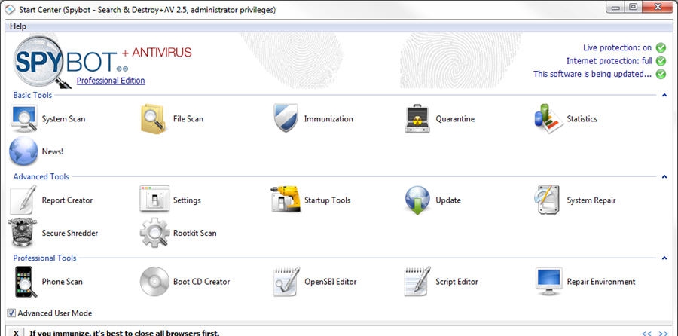Open Quarantine briefcase icon
Viewport: 678px width, 336px height.
(417, 118)
